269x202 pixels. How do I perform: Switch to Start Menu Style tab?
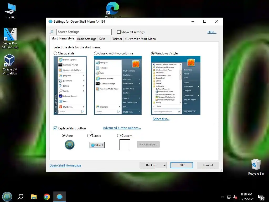coord(63,38)
